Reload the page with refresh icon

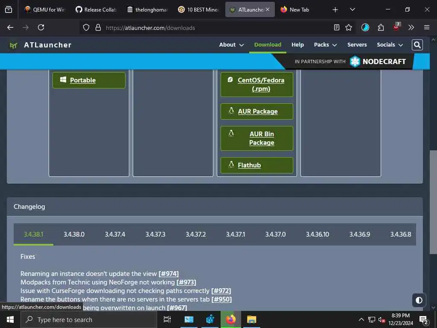pyautogui.click(x=41, y=27)
